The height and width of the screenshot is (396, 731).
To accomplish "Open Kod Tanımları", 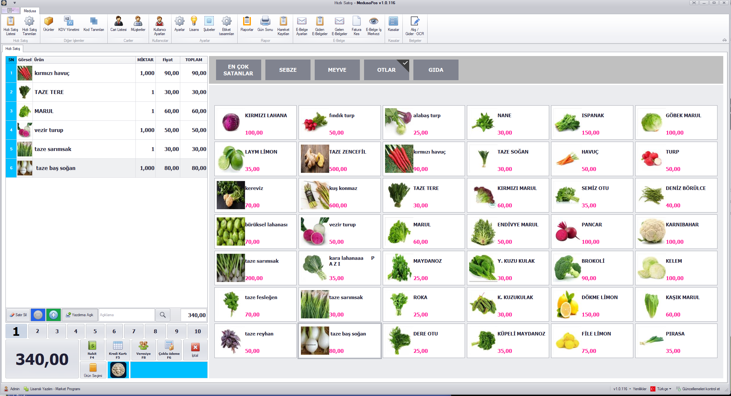I will click(94, 24).
